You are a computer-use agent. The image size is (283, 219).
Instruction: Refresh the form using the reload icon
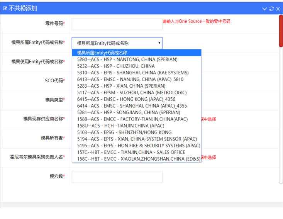271,8
